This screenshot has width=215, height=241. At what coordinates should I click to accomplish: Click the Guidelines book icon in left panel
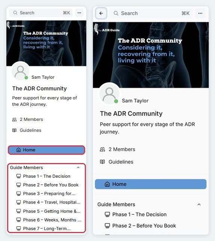pos(14,130)
